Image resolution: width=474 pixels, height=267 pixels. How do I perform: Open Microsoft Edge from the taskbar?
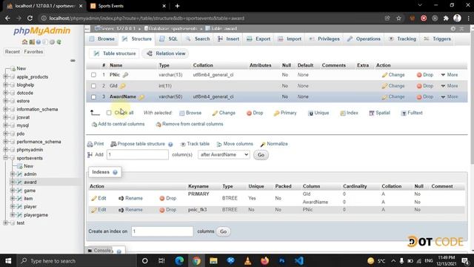pos(179,260)
